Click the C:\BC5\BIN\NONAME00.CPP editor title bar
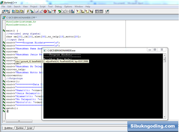The image size is (179, 132). tap(90, 18)
